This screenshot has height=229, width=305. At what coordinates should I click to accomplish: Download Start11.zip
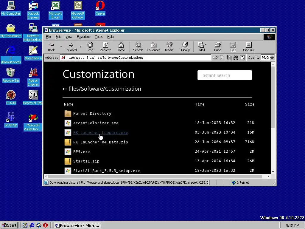pos(86,161)
